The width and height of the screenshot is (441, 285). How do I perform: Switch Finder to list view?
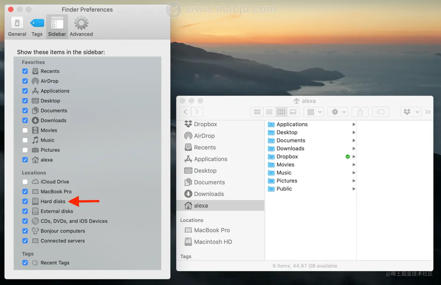click(269, 112)
